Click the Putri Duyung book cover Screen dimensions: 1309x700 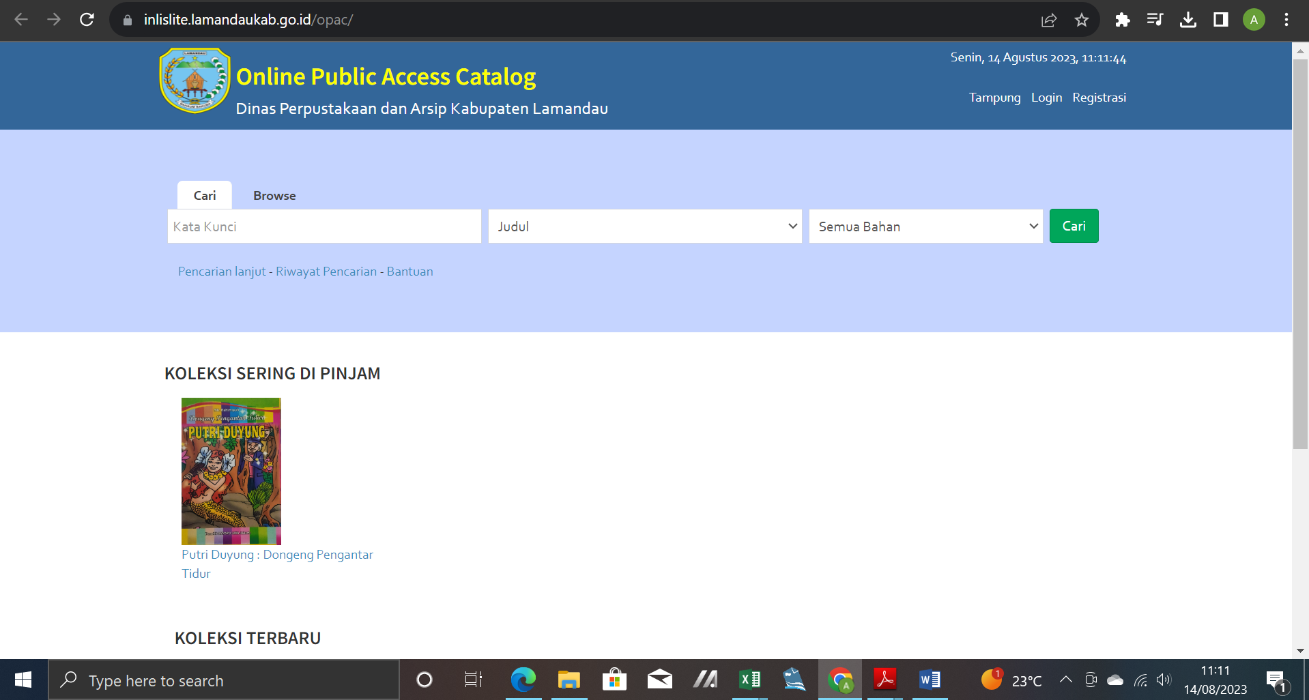(231, 471)
